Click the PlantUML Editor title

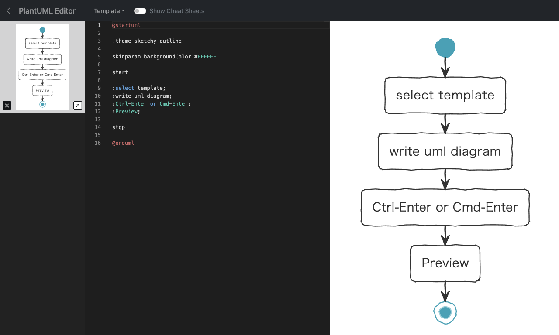(47, 11)
